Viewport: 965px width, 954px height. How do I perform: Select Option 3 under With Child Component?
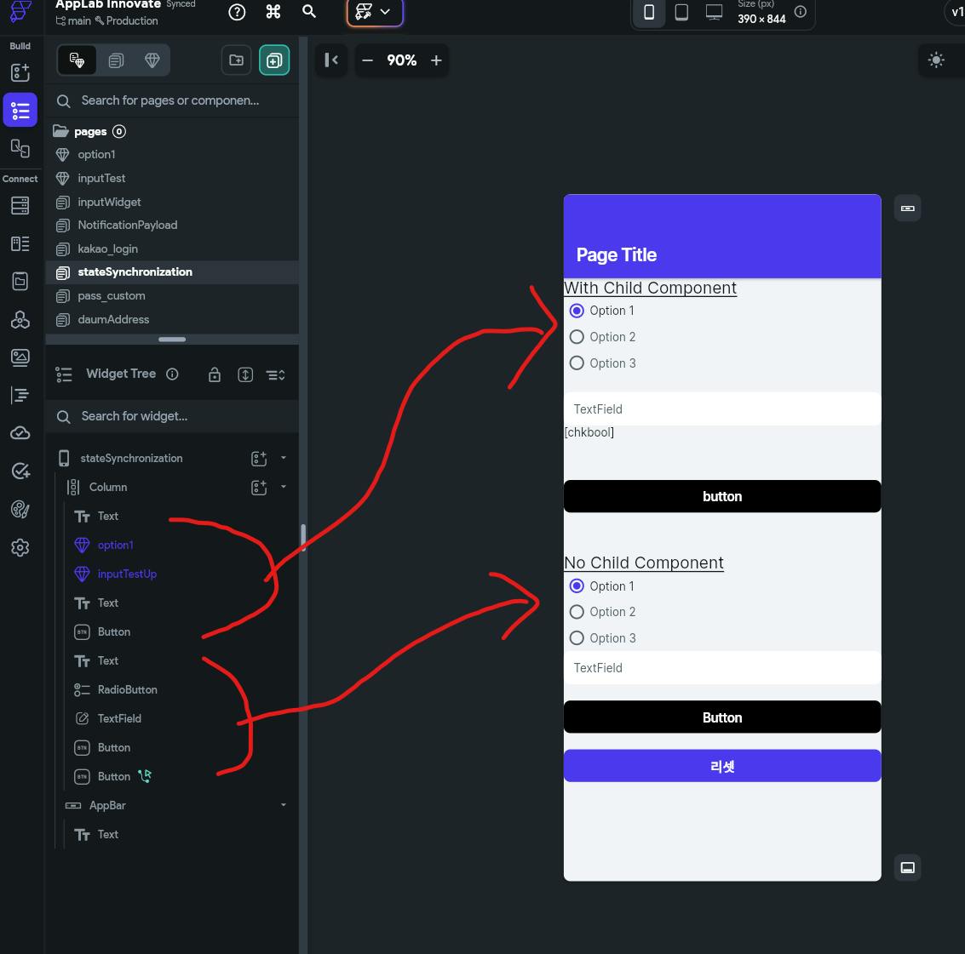[x=577, y=363]
